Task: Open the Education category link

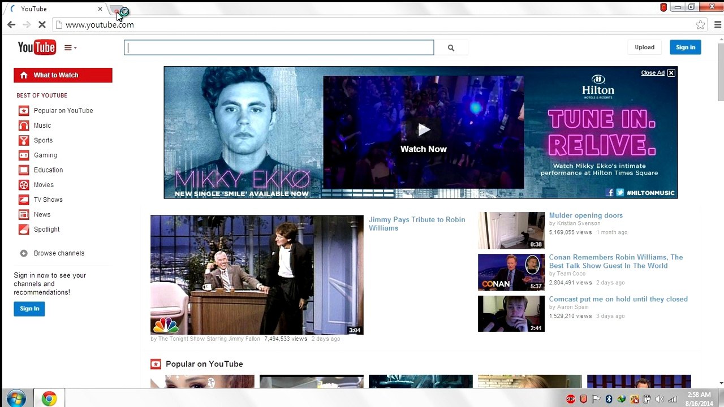Action: click(x=48, y=170)
